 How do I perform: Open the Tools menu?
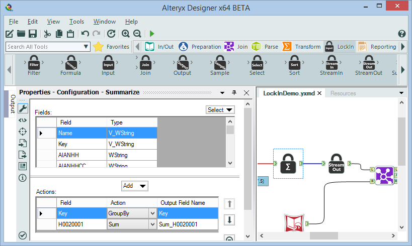pos(76,22)
